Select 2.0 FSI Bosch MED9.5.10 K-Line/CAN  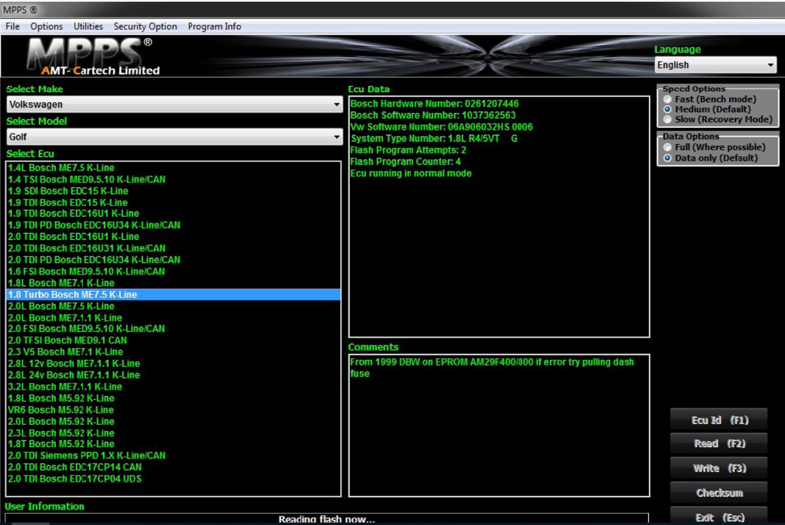pyautogui.click(x=174, y=328)
